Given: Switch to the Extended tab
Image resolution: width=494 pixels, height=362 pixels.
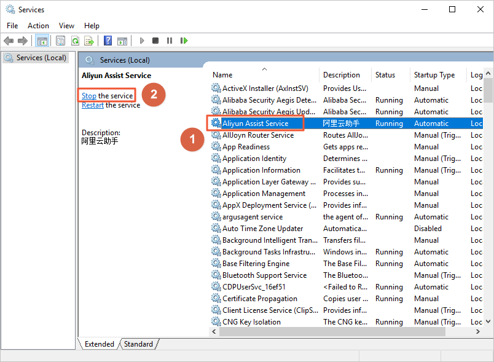Looking at the screenshot, I should (x=100, y=344).
